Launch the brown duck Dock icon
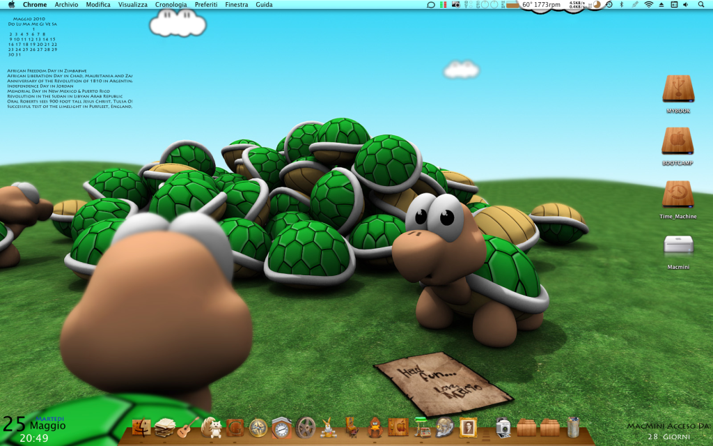 375,428
